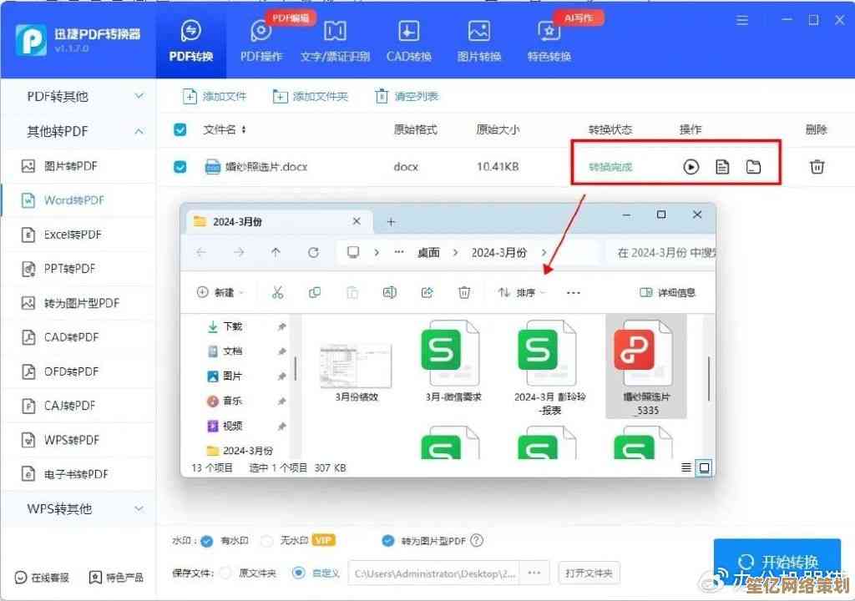Open converted file using document icon
This screenshot has width=855, height=601.
(722, 167)
